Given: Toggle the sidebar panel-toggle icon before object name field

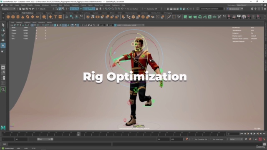Looking at the screenshot, I should tap(198, 9).
